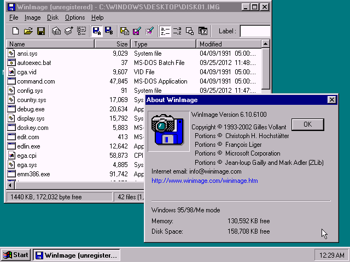Click the Format and write disk icon
The height and width of the screenshot is (262, 350).
pos(149,31)
